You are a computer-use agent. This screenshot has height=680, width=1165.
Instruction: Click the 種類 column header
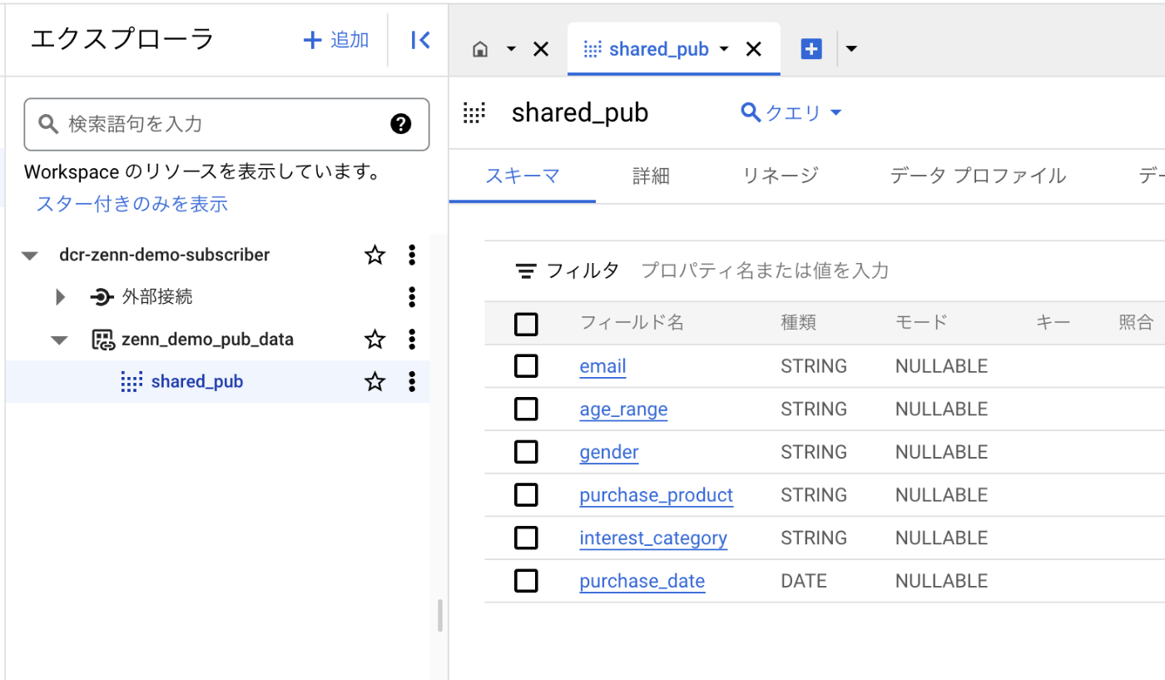[798, 323]
